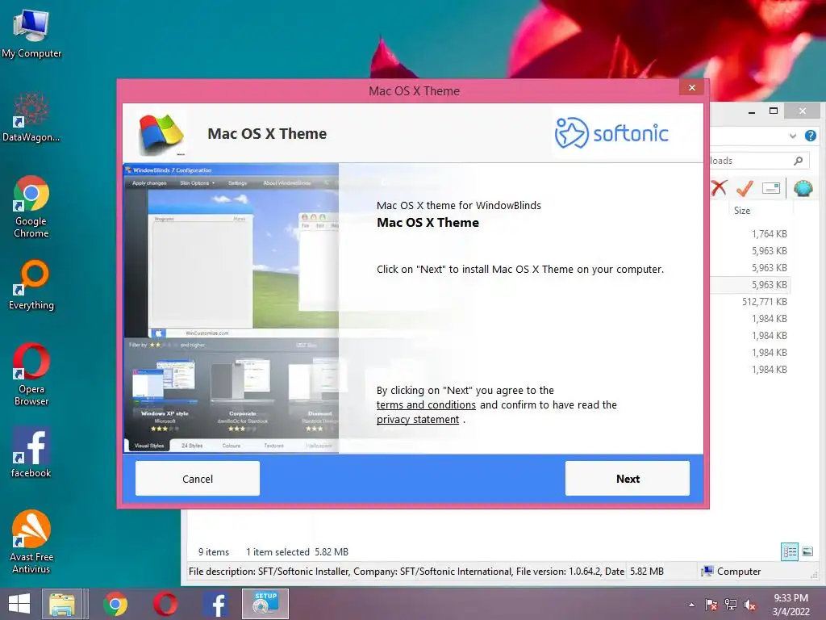Open network tray icon
This screenshot has height=620, width=826.
pyautogui.click(x=730, y=605)
